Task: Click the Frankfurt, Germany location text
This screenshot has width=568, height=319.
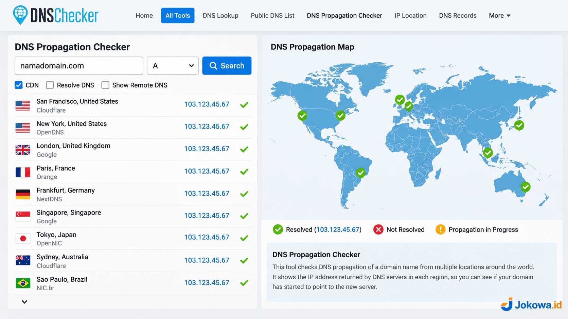Action: point(66,190)
